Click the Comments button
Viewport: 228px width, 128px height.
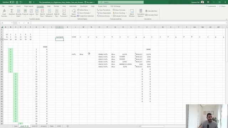(x=211, y=6)
